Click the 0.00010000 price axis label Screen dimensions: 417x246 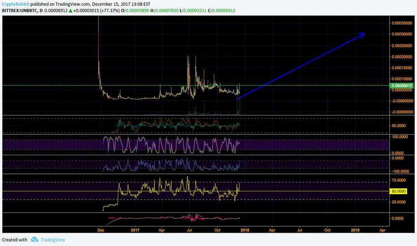402,79
